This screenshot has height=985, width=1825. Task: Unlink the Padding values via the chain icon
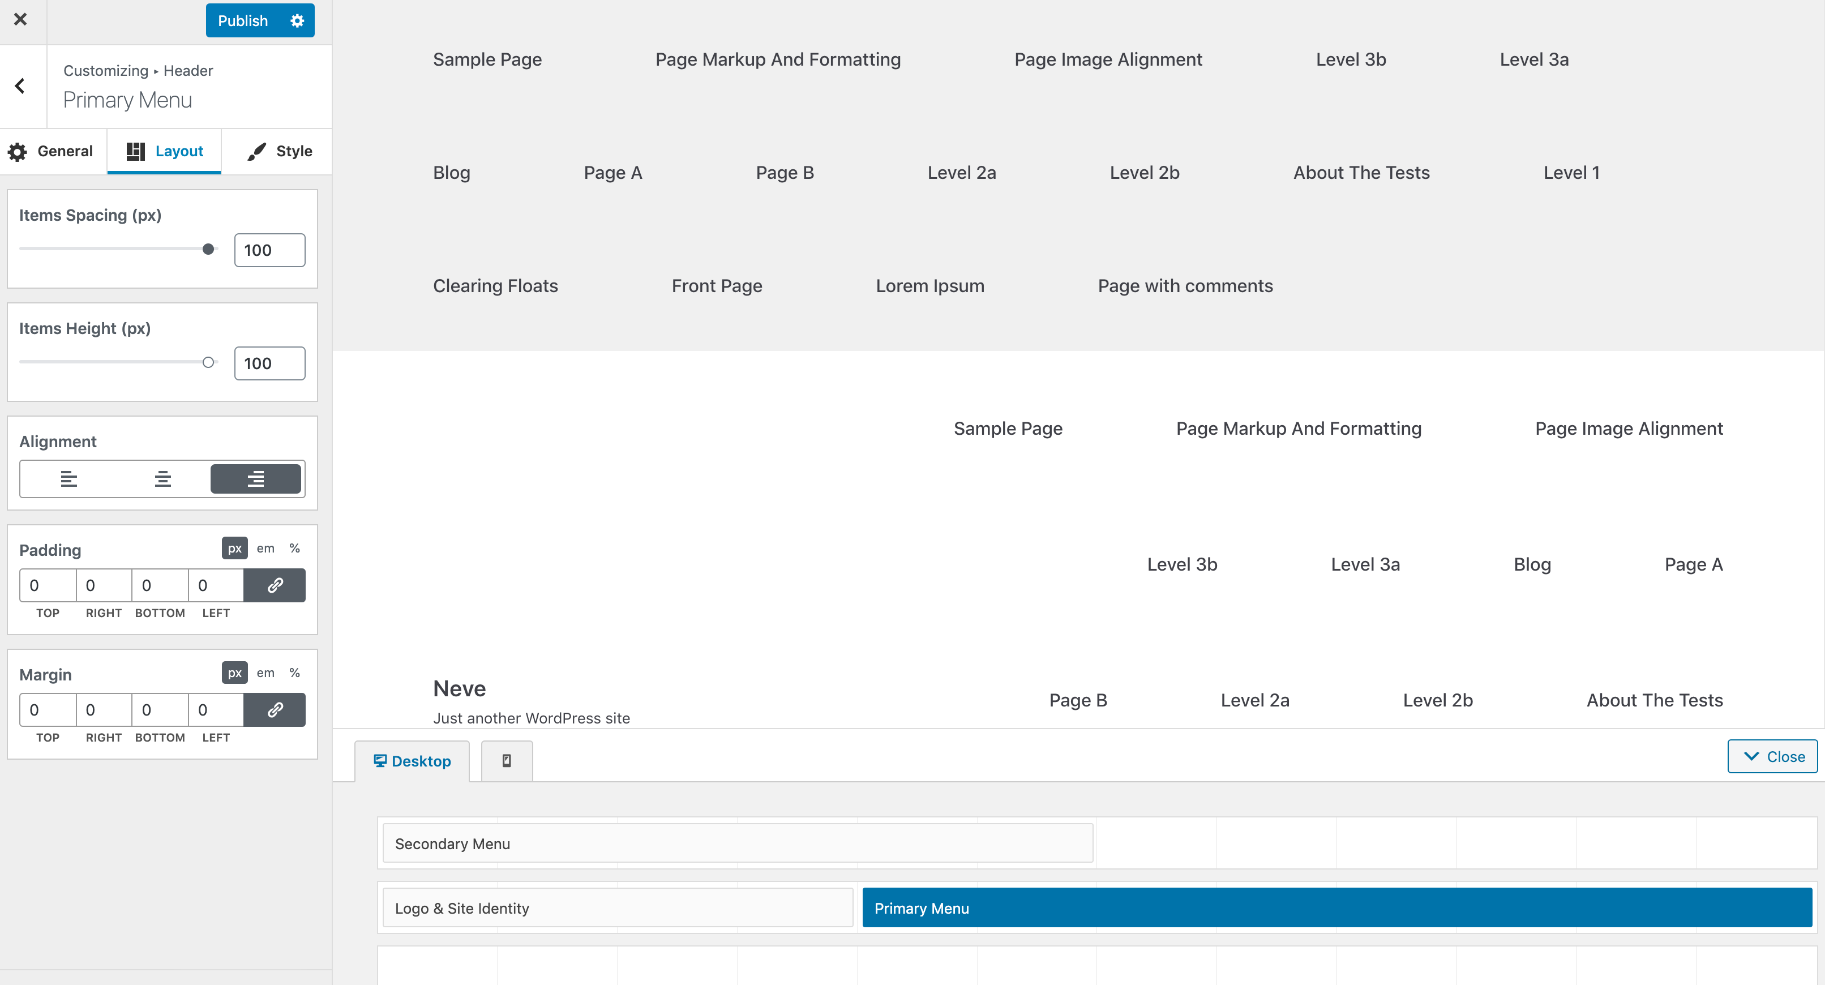(x=275, y=585)
